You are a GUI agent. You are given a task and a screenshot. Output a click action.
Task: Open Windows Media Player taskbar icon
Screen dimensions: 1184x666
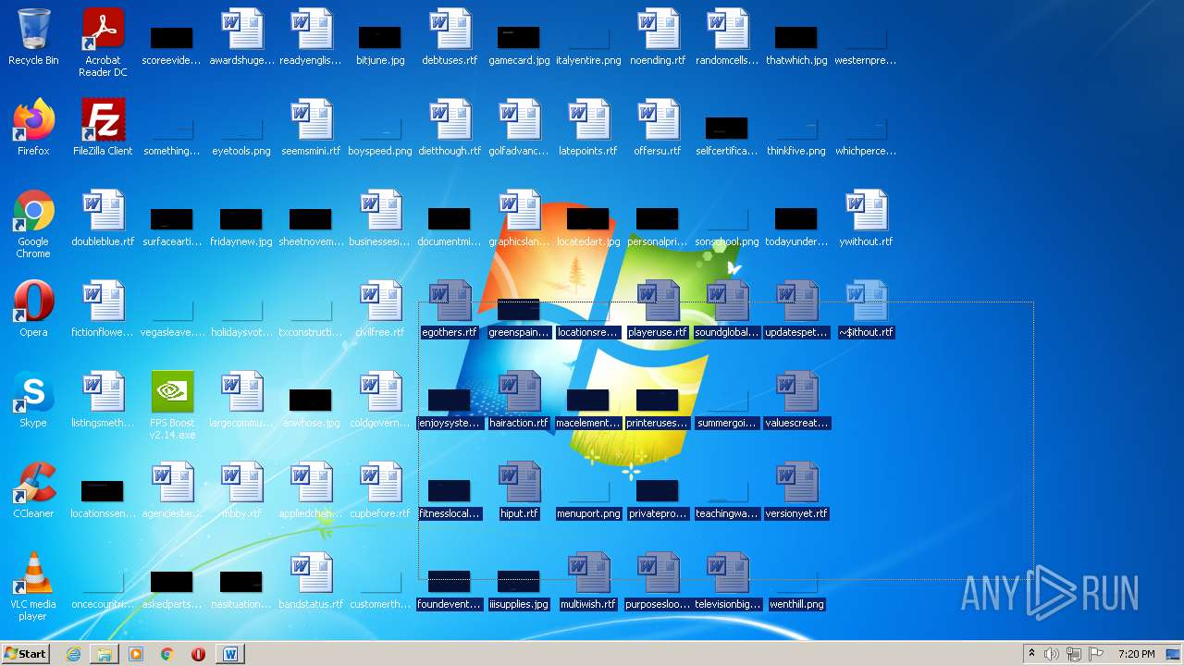[136, 654]
